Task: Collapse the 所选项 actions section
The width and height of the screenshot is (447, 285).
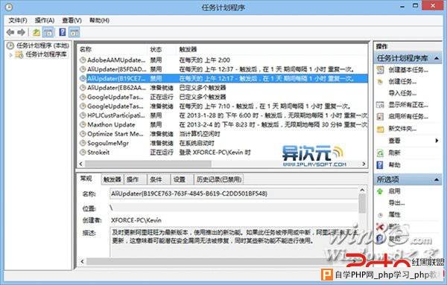Action: pos(436,179)
